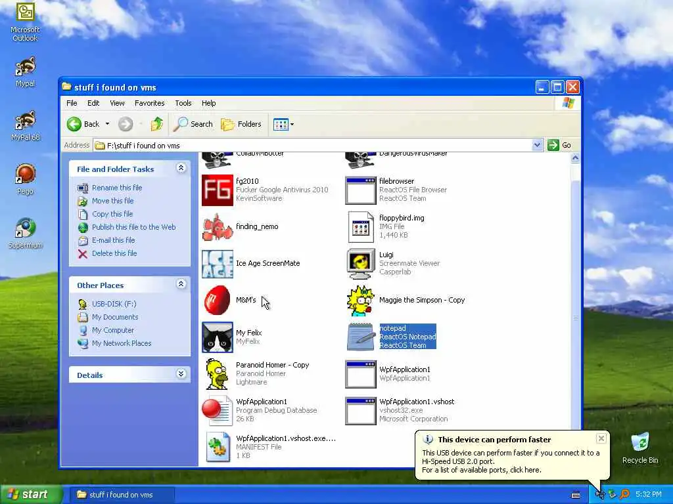Select the finding_nemo icon

tap(217, 226)
